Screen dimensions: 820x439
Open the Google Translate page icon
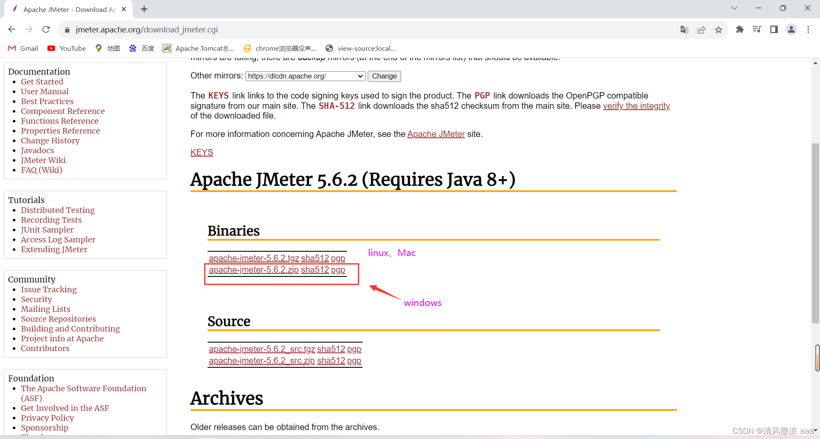[x=684, y=29]
